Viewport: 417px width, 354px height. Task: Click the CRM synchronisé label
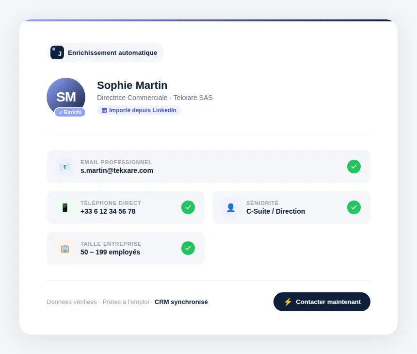pos(181,302)
